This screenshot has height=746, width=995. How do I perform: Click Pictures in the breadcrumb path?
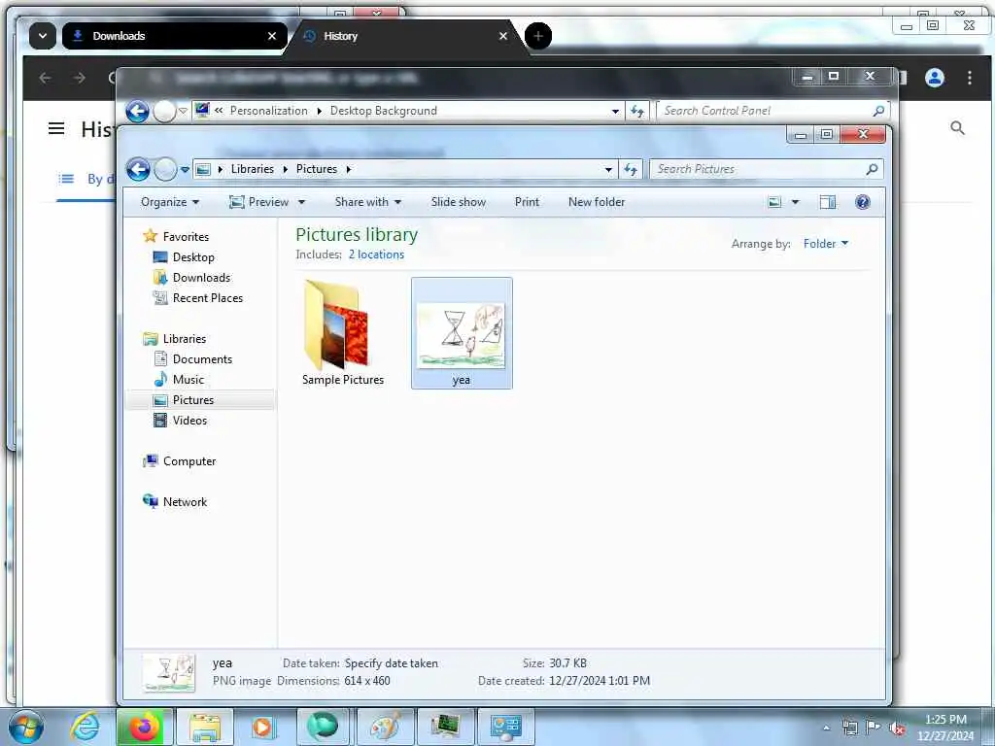click(x=317, y=169)
